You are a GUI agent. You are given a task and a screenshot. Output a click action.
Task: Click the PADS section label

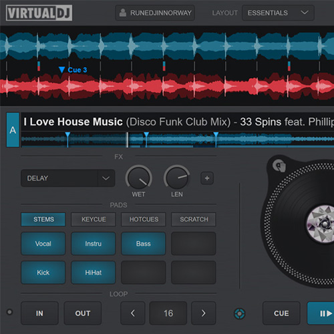[x=118, y=205]
